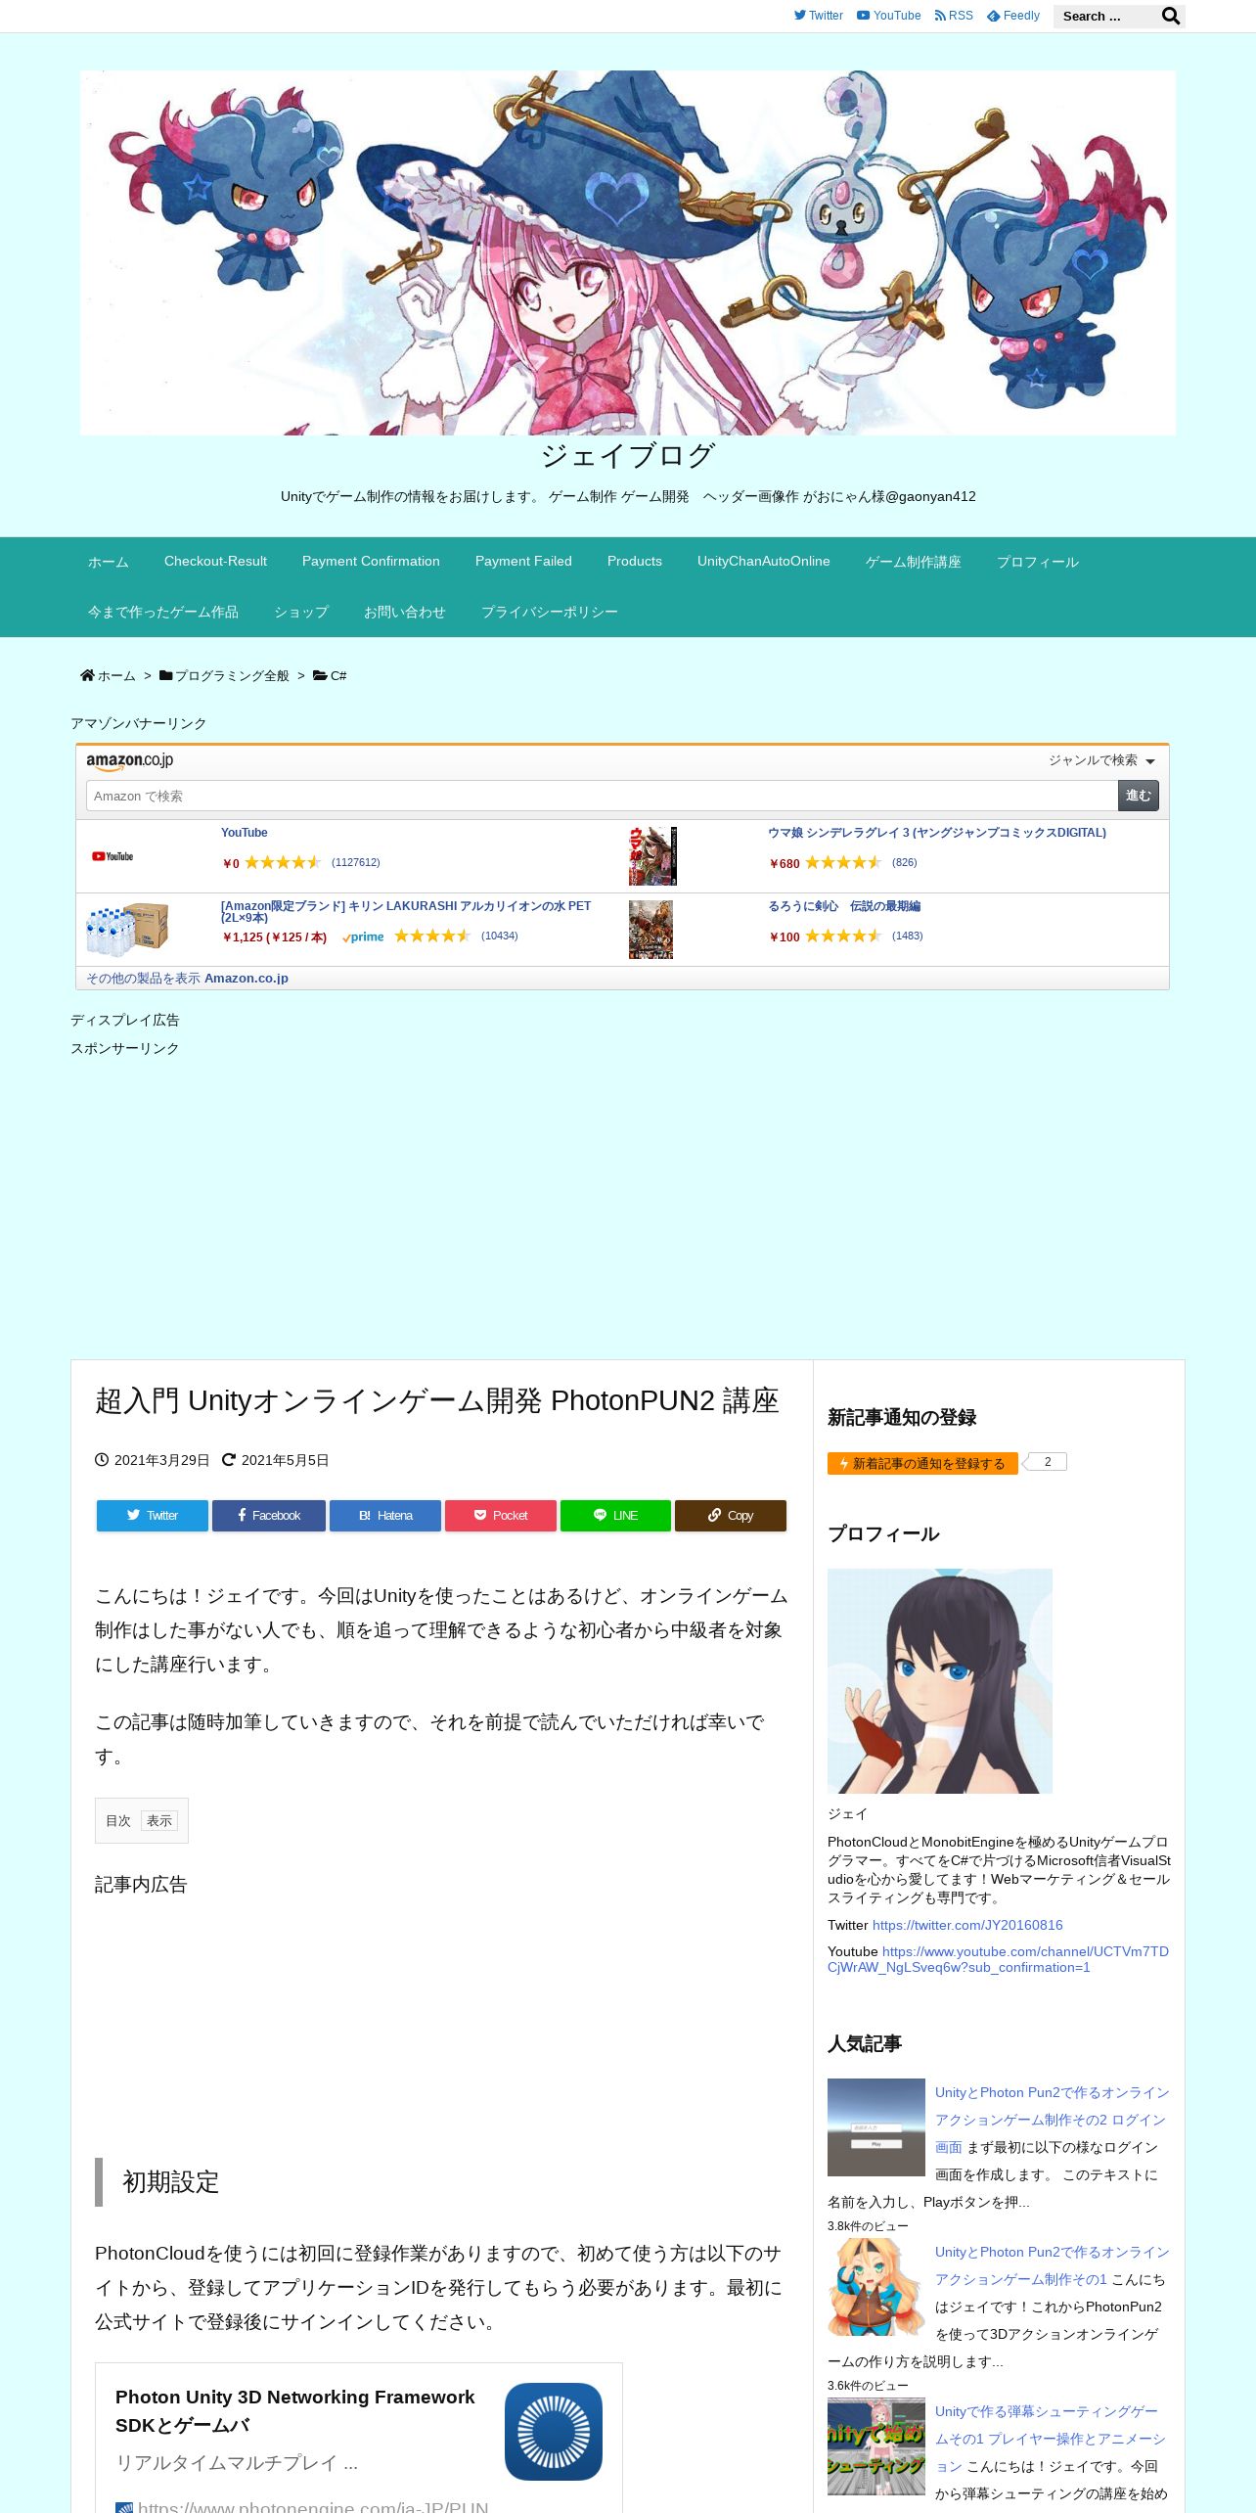Open the RSS feed link

(954, 16)
